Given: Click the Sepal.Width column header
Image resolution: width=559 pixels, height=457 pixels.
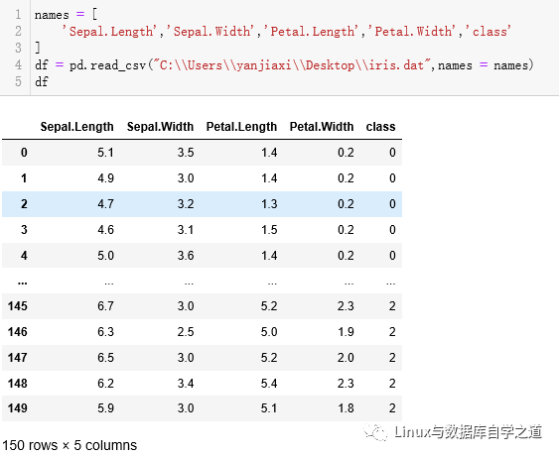Looking at the screenshot, I should pyautogui.click(x=160, y=127).
